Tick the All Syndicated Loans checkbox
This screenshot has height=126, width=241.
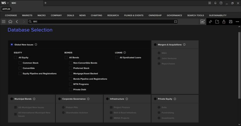click(x=117, y=58)
